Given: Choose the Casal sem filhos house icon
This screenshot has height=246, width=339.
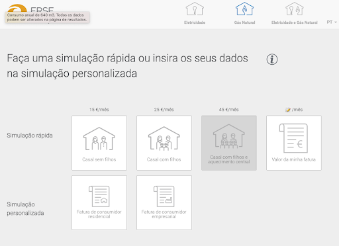Looking at the screenshot, I should [99, 139].
